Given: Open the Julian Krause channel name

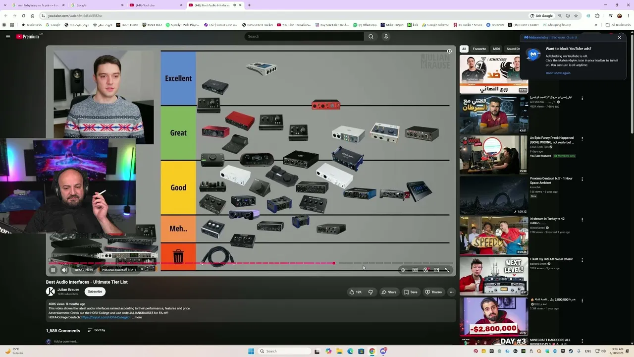Looking at the screenshot, I should 68,290.
